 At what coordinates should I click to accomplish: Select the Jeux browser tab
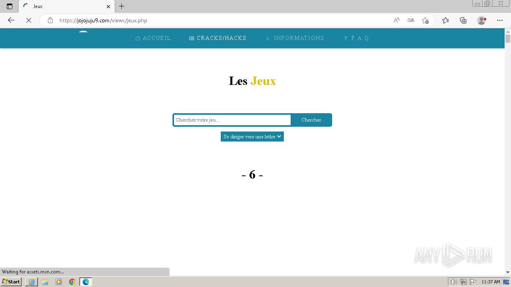tap(67, 6)
